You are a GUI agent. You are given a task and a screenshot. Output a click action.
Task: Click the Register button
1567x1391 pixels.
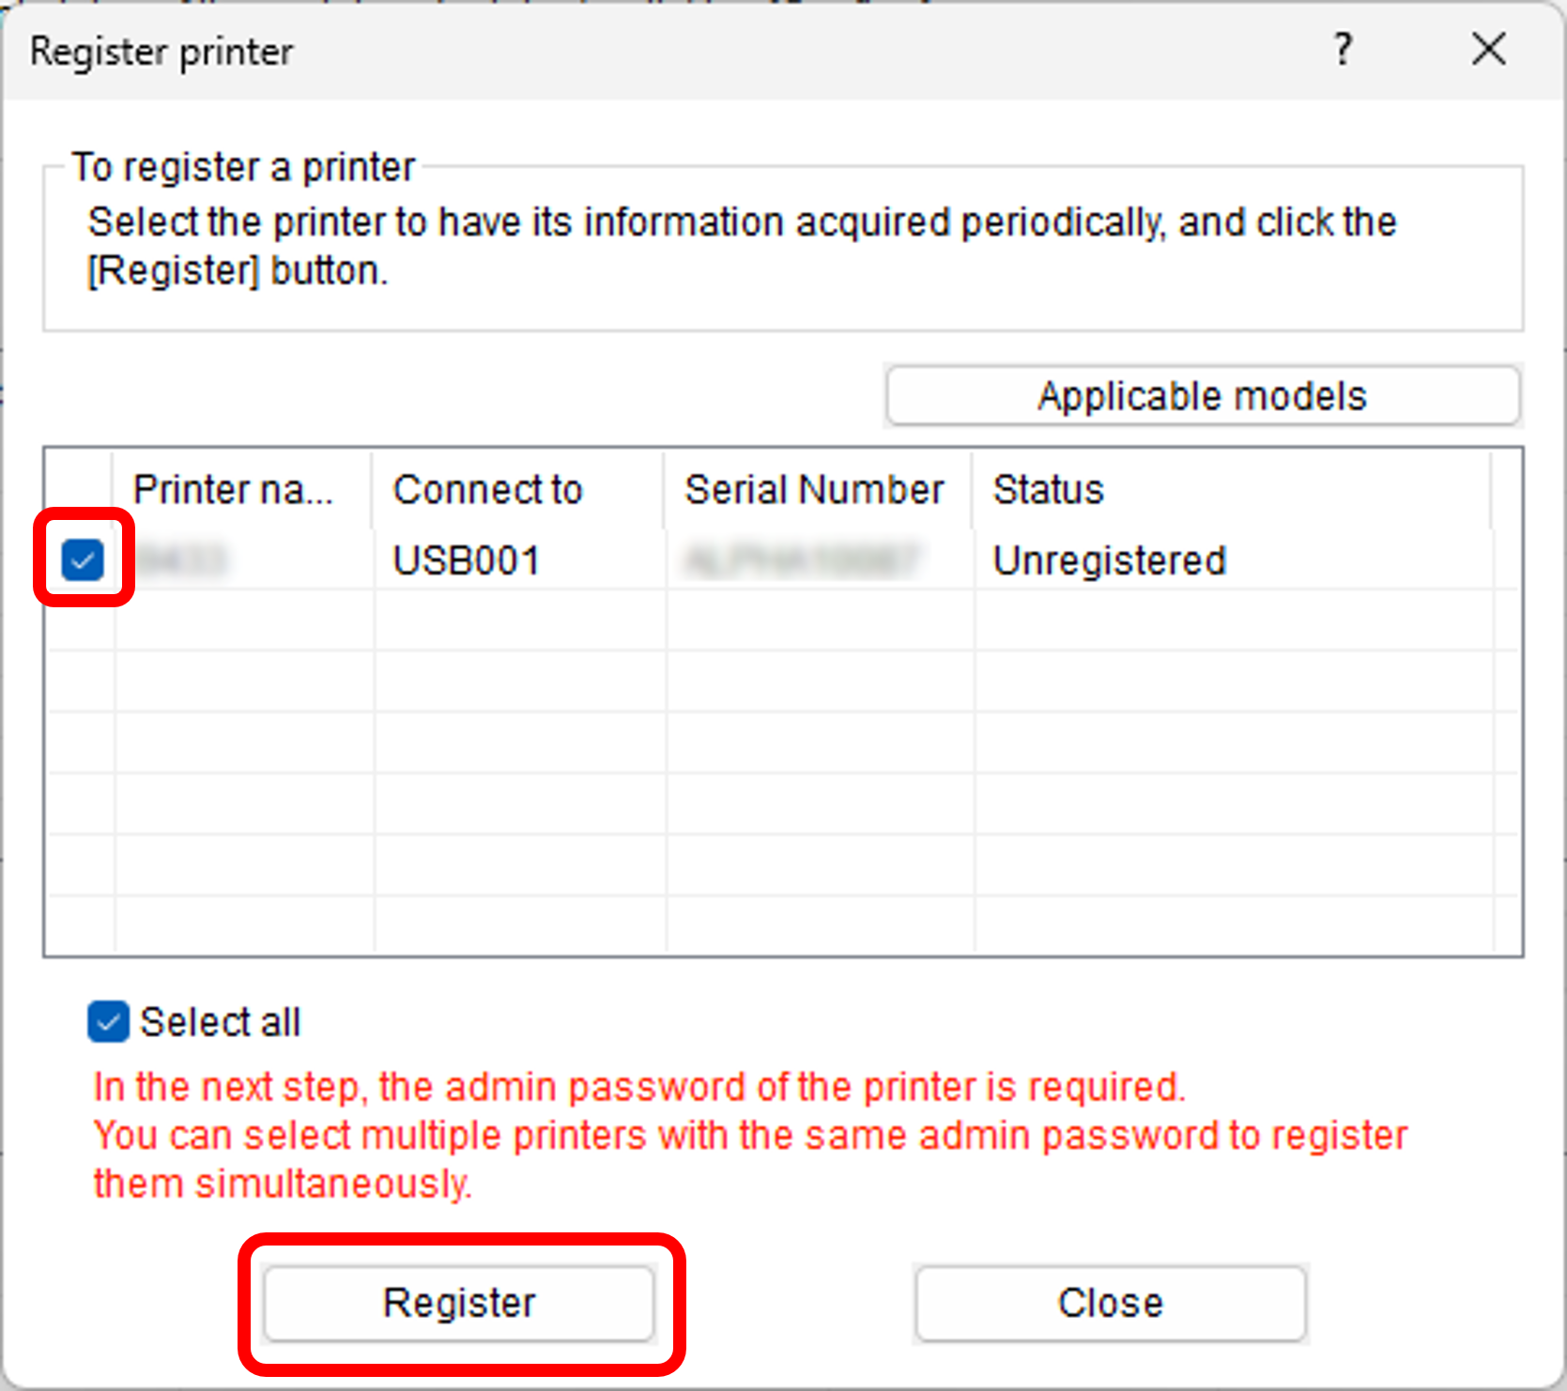click(459, 1303)
